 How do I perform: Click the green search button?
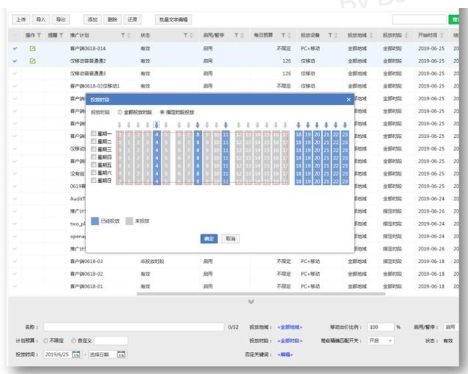click(x=454, y=20)
